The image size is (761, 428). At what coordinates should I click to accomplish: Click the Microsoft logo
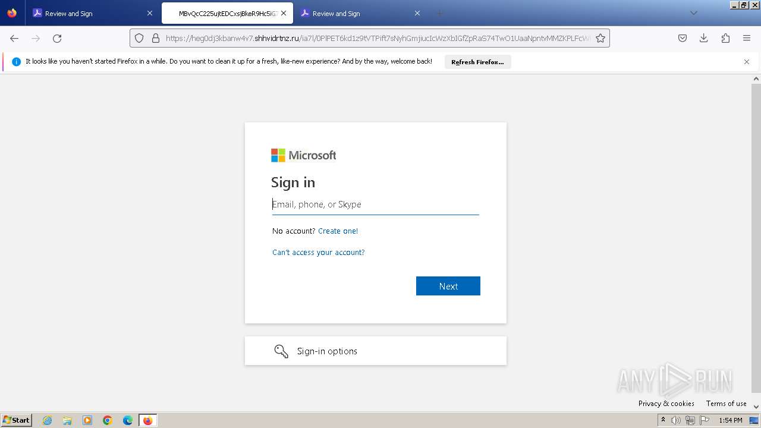pos(303,155)
